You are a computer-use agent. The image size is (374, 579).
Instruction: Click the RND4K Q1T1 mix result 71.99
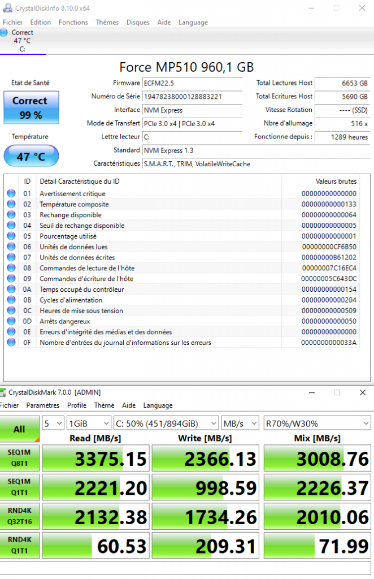(317, 546)
